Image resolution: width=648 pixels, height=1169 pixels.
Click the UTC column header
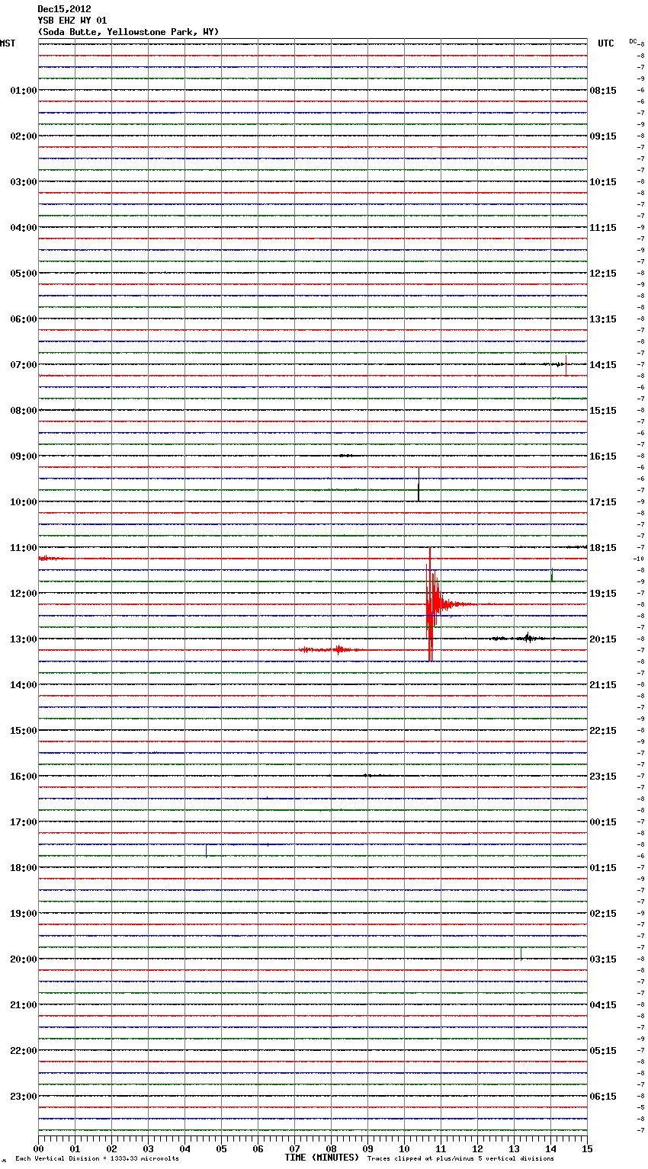pyautogui.click(x=605, y=43)
